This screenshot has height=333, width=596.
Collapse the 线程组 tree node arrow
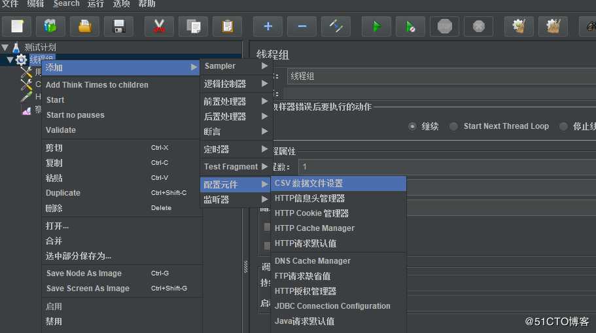[x=10, y=60]
